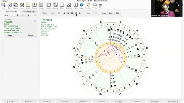Click the Save button in chart panel
The height and width of the screenshot is (103, 184).
pos(10,35)
